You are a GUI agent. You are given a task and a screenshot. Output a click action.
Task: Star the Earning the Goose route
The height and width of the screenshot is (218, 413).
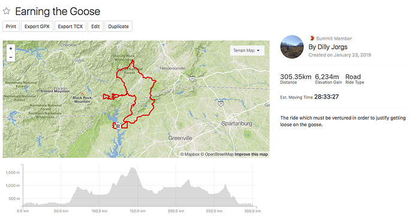(7, 11)
